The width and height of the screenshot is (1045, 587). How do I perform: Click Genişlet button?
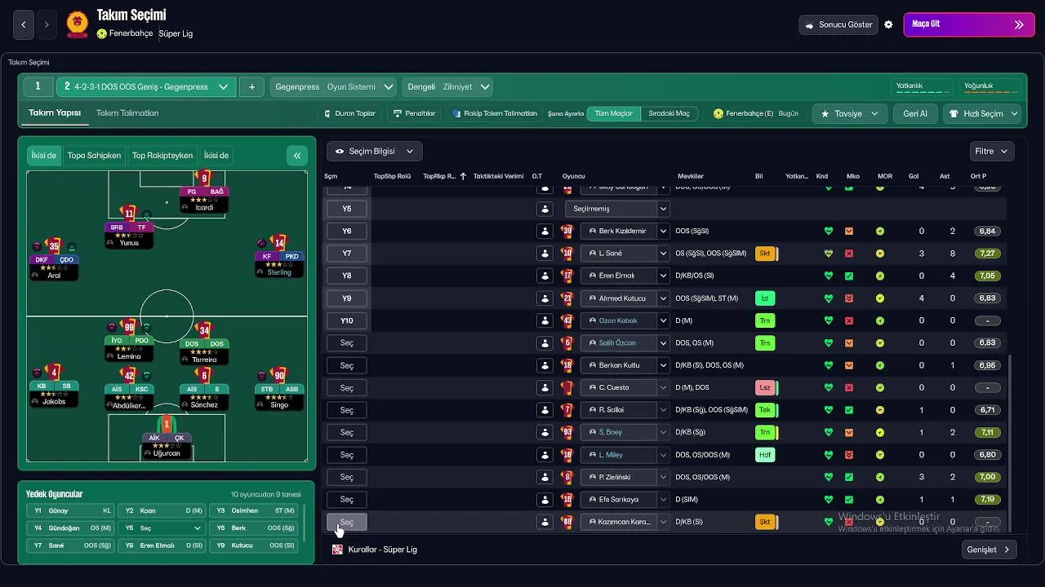point(990,549)
